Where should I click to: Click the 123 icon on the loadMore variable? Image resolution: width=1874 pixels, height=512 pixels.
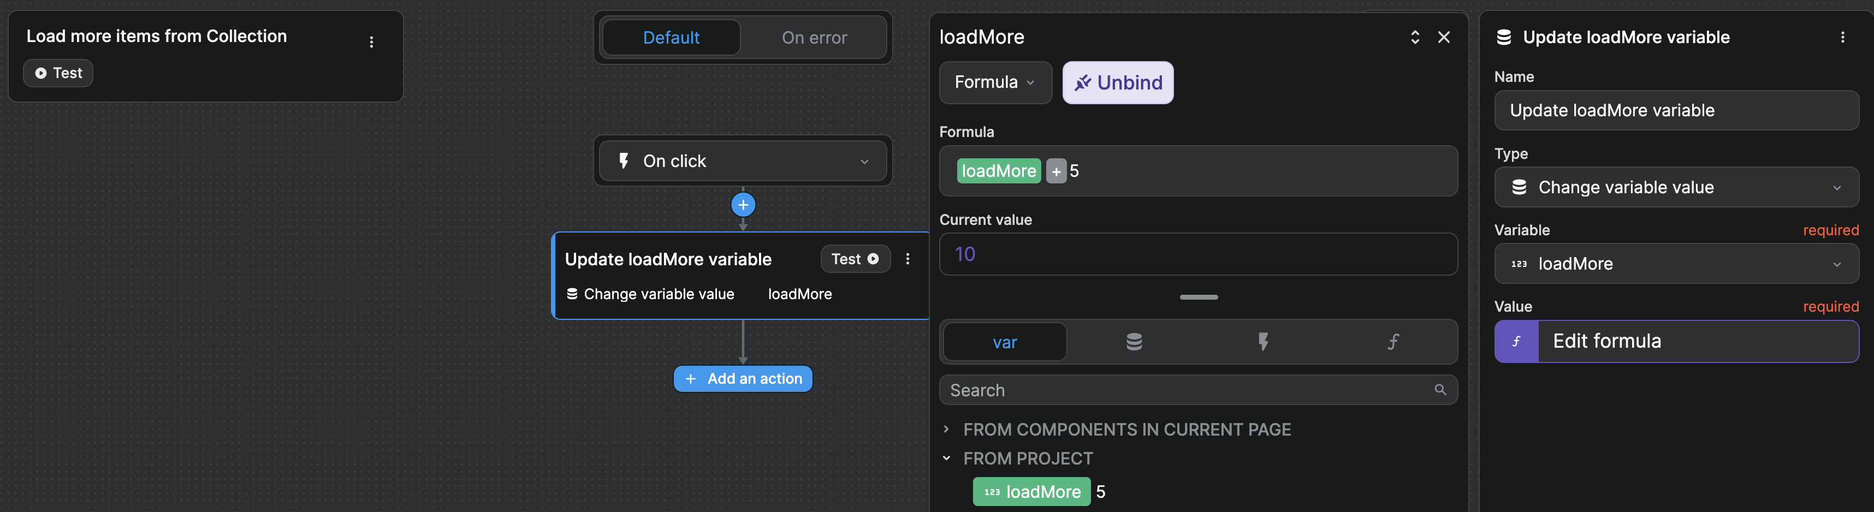click(x=1520, y=264)
